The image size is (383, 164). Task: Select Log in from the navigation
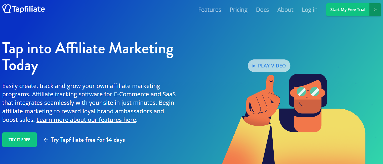coord(310,10)
